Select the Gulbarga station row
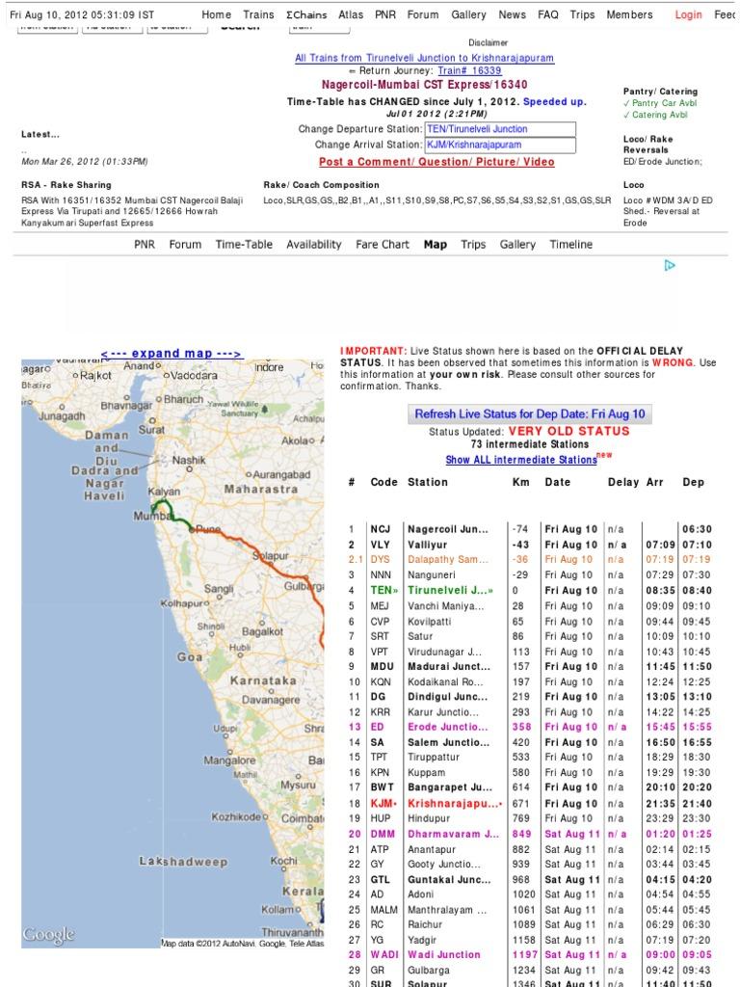The height and width of the screenshot is (987, 740). (530, 971)
